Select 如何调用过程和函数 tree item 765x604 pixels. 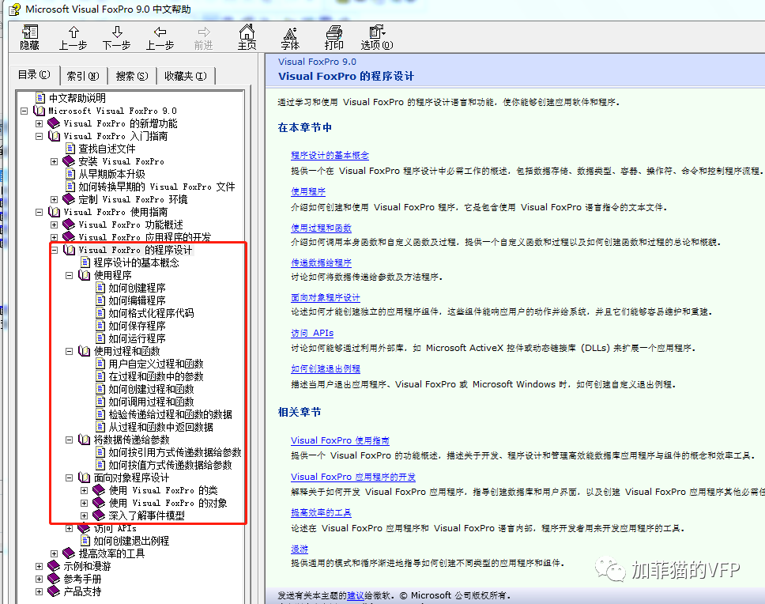[x=151, y=402]
